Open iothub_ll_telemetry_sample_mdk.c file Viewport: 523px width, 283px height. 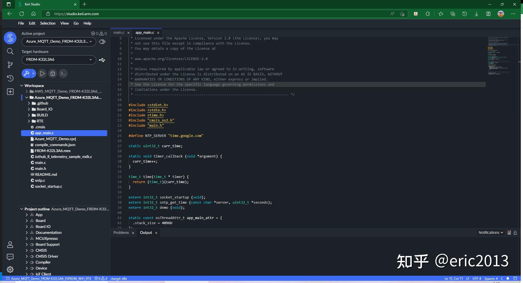64,157
